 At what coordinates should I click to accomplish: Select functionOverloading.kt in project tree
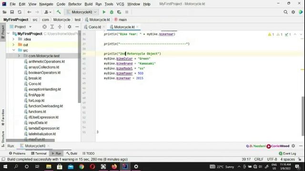coord(46,106)
